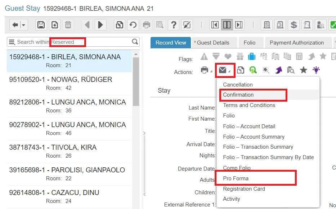Open the print action dropdown

tap(206, 70)
